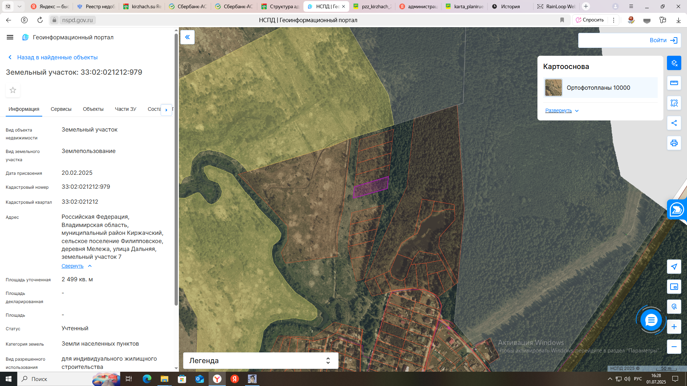Open the map layers icon
The width and height of the screenshot is (687, 386).
[x=674, y=63]
